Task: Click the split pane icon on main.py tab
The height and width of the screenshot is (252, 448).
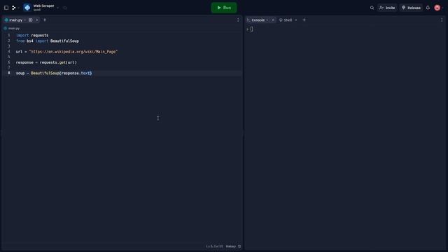Action: (x=30, y=20)
